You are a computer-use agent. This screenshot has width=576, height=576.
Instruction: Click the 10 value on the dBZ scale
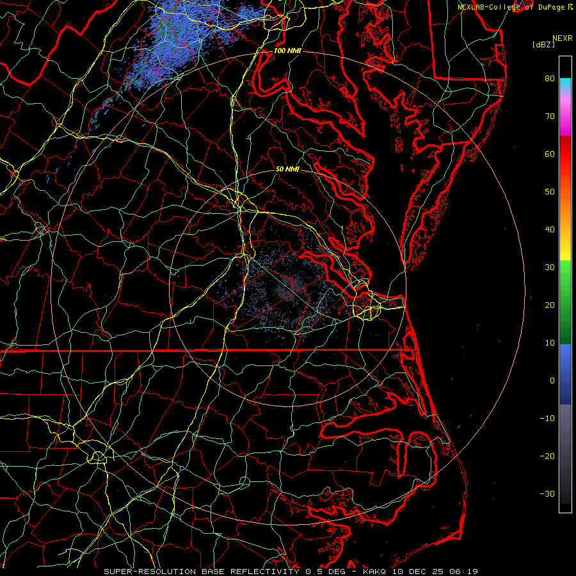(x=550, y=343)
